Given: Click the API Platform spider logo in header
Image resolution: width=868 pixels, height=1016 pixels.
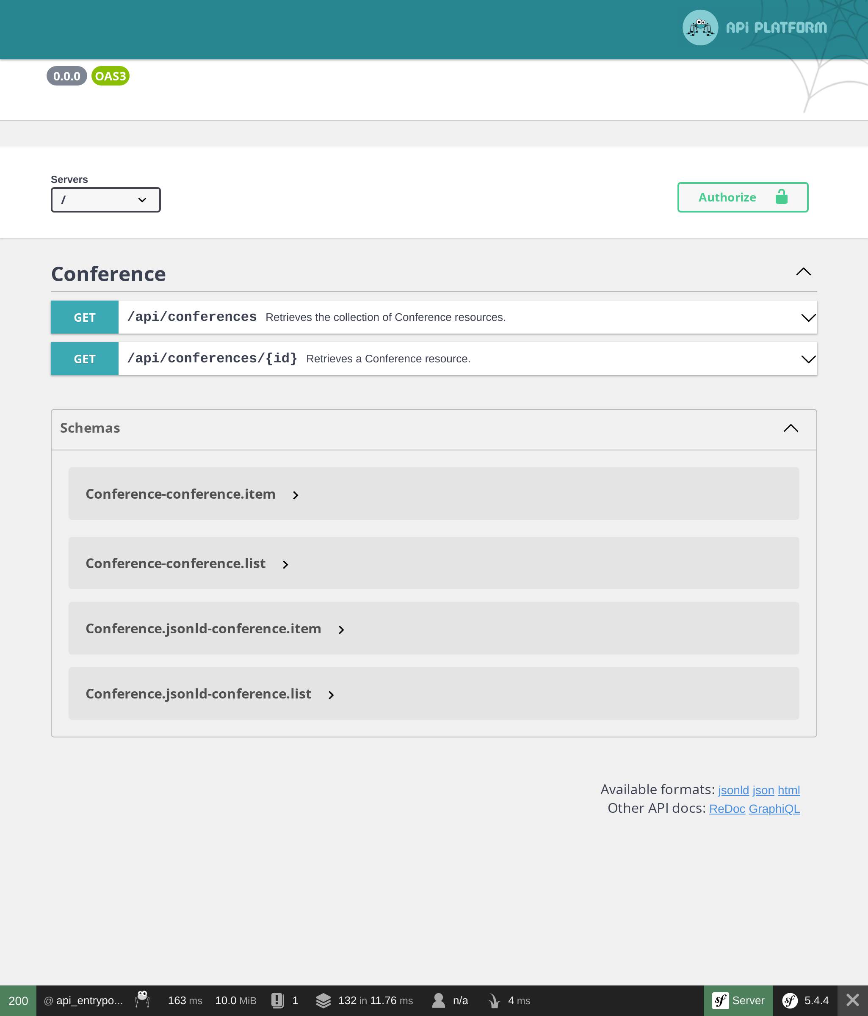Looking at the screenshot, I should [x=700, y=28].
